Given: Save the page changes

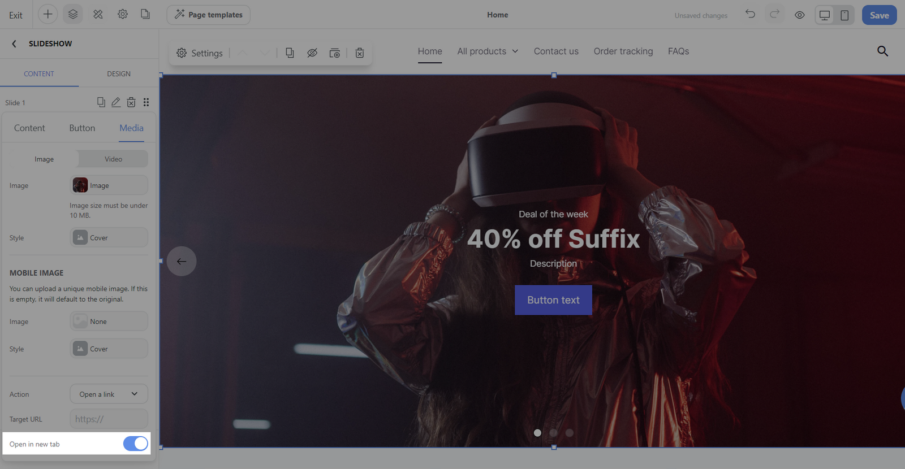Looking at the screenshot, I should point(880,15).
